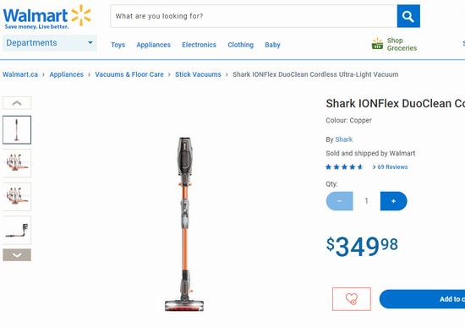
Task: Click the Shark brand link
Action: [344, 139]
